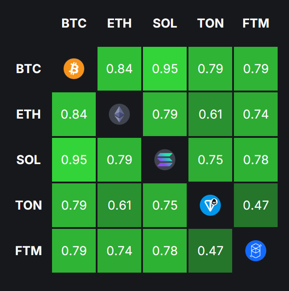Select the SOL column header
289x291 pixels.
coord(165,23)
